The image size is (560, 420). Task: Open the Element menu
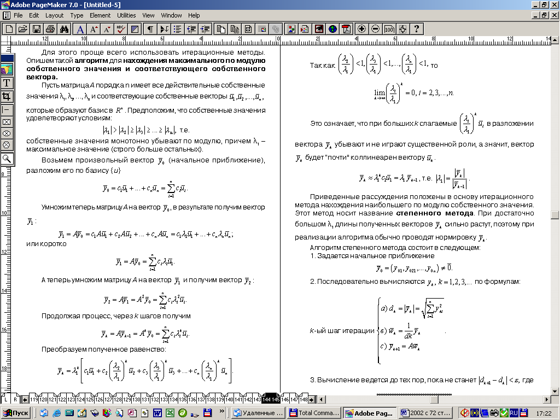coord(100,15)
